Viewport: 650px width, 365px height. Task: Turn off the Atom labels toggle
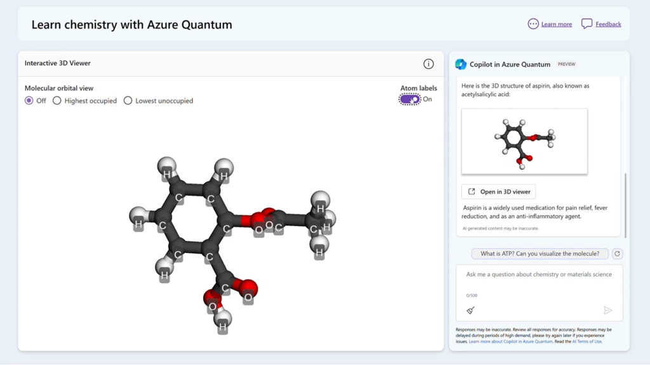pos(410,99)
